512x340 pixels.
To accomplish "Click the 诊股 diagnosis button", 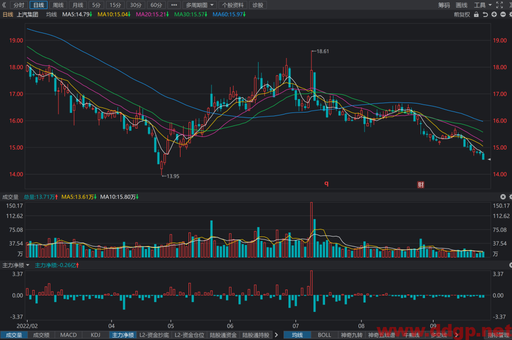I will coord(258,5).
